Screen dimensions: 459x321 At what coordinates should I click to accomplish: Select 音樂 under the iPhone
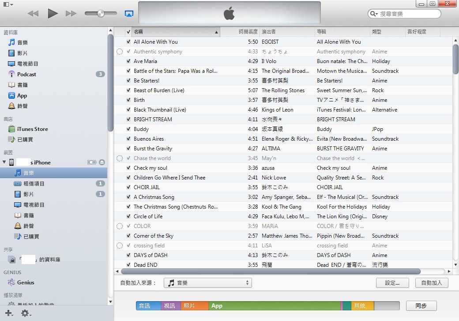point(53,173)
